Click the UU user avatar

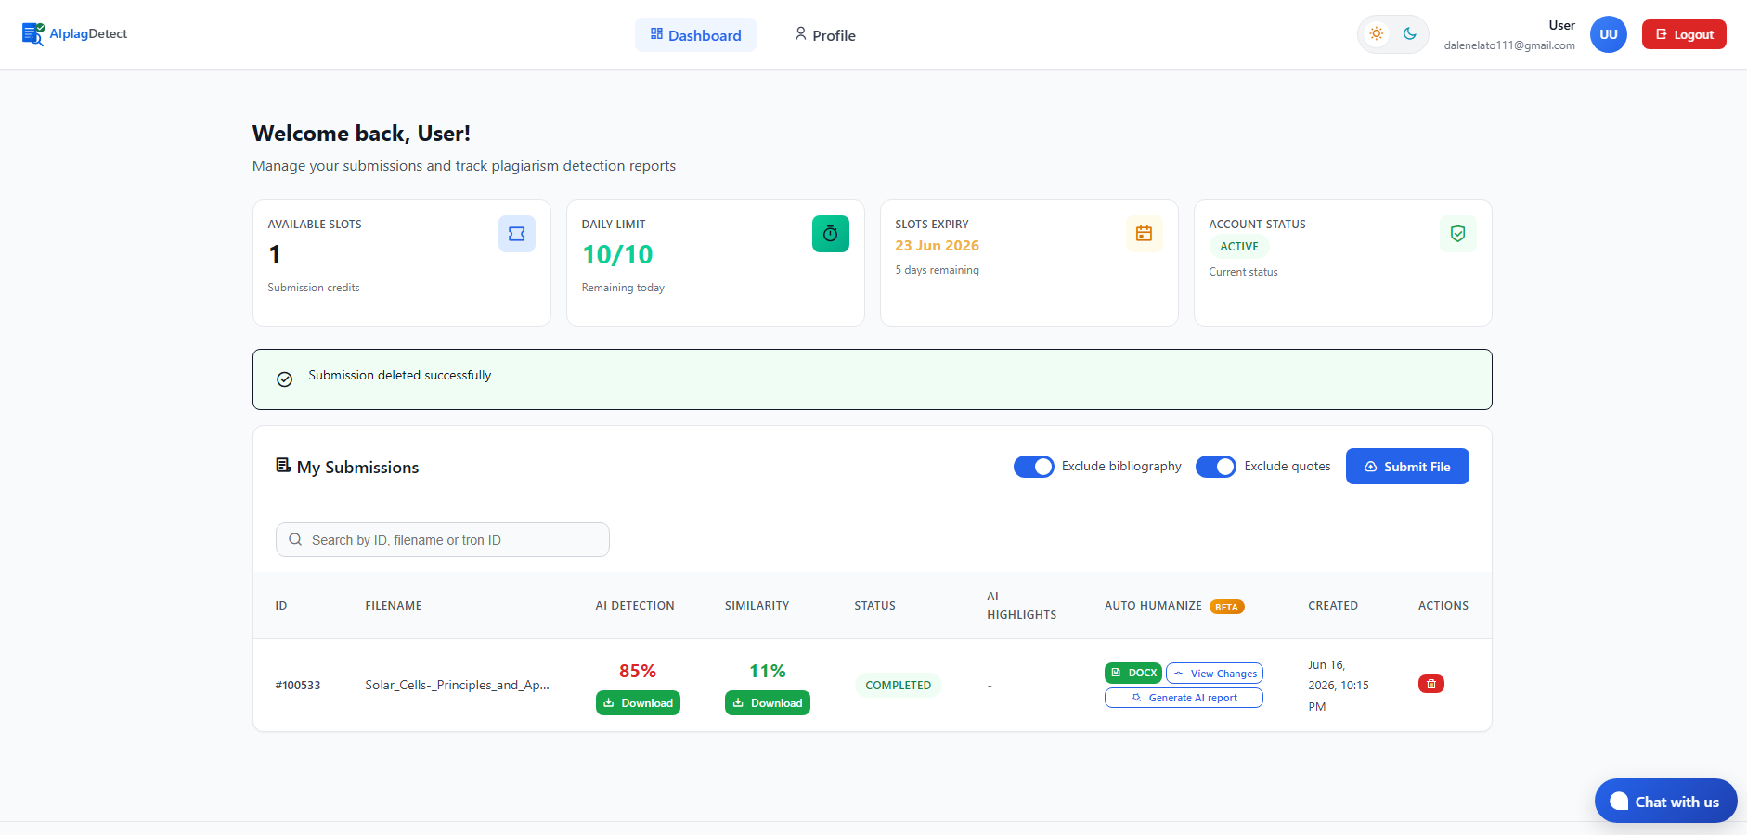click(x=1609, y=34)
